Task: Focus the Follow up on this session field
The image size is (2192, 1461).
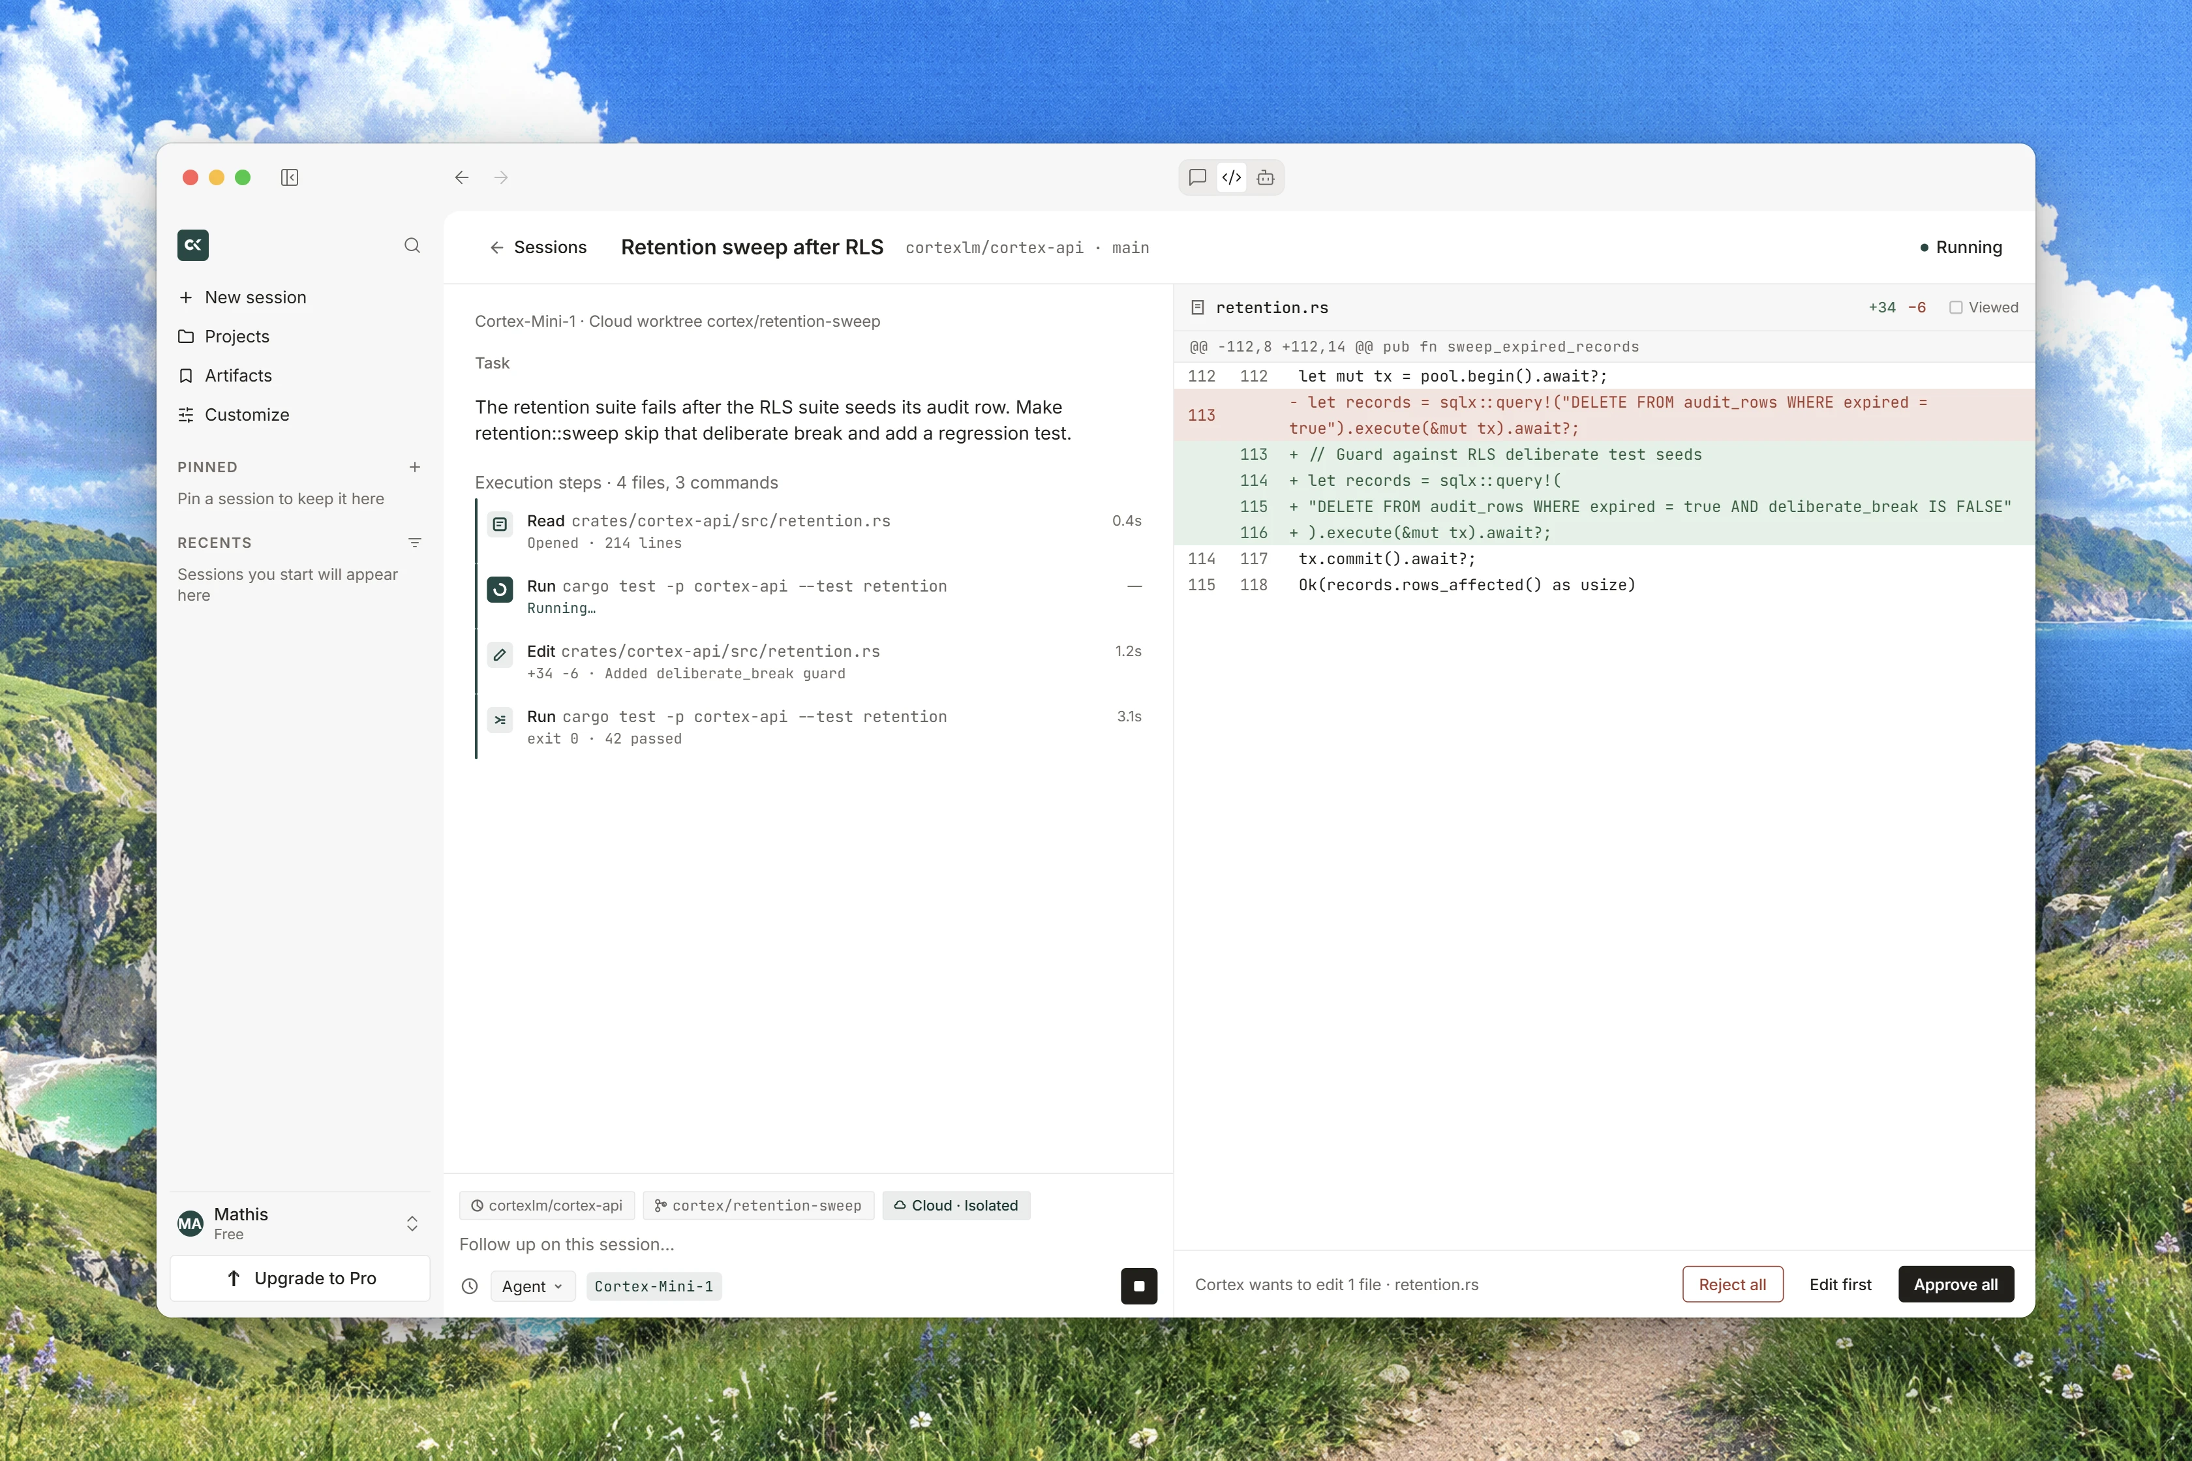Action: click(807, 1244)
